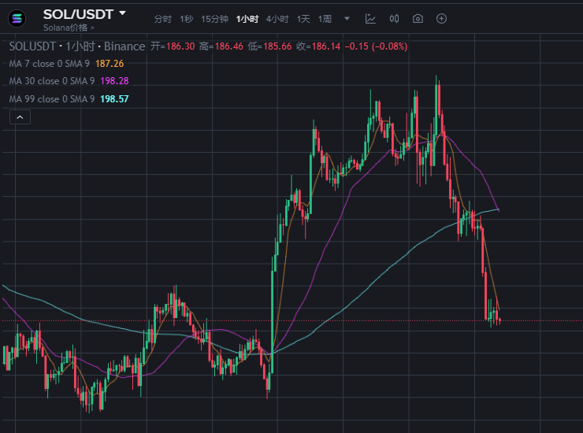The height and width of the screenshot is (433, 583).
Task: Take a chart snapshot with camera icon
Action: 418,18
